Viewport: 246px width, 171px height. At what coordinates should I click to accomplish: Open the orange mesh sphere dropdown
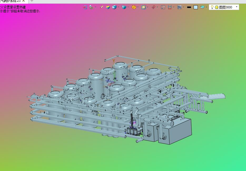[x=138, y=7]
